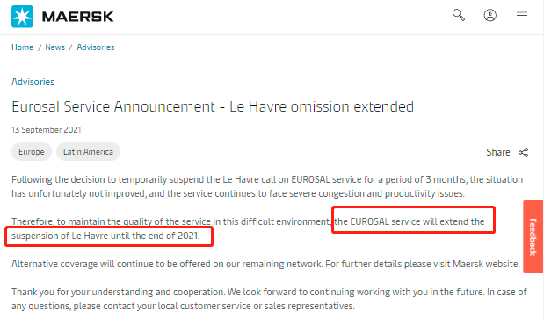Click the Eurosal Service Announcement headline
Image resolution: width=544 pixels, height=319 pixels.
[213, 106]
